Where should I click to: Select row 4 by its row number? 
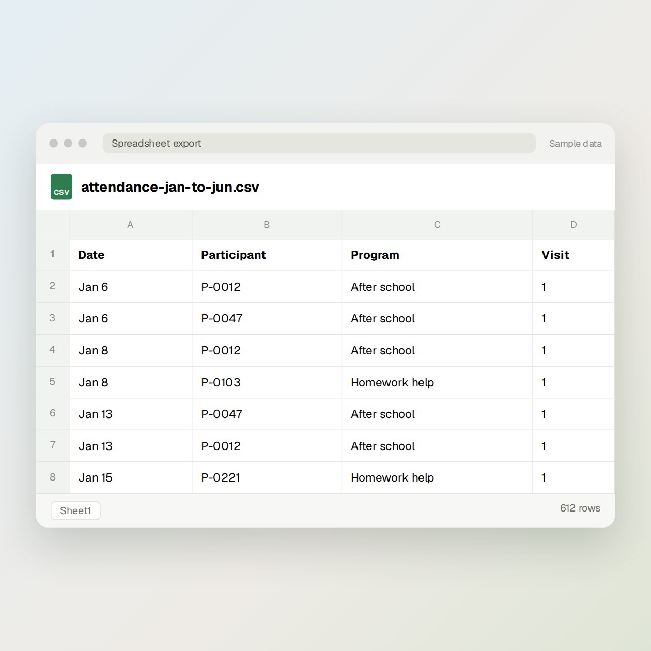point(52,350)
